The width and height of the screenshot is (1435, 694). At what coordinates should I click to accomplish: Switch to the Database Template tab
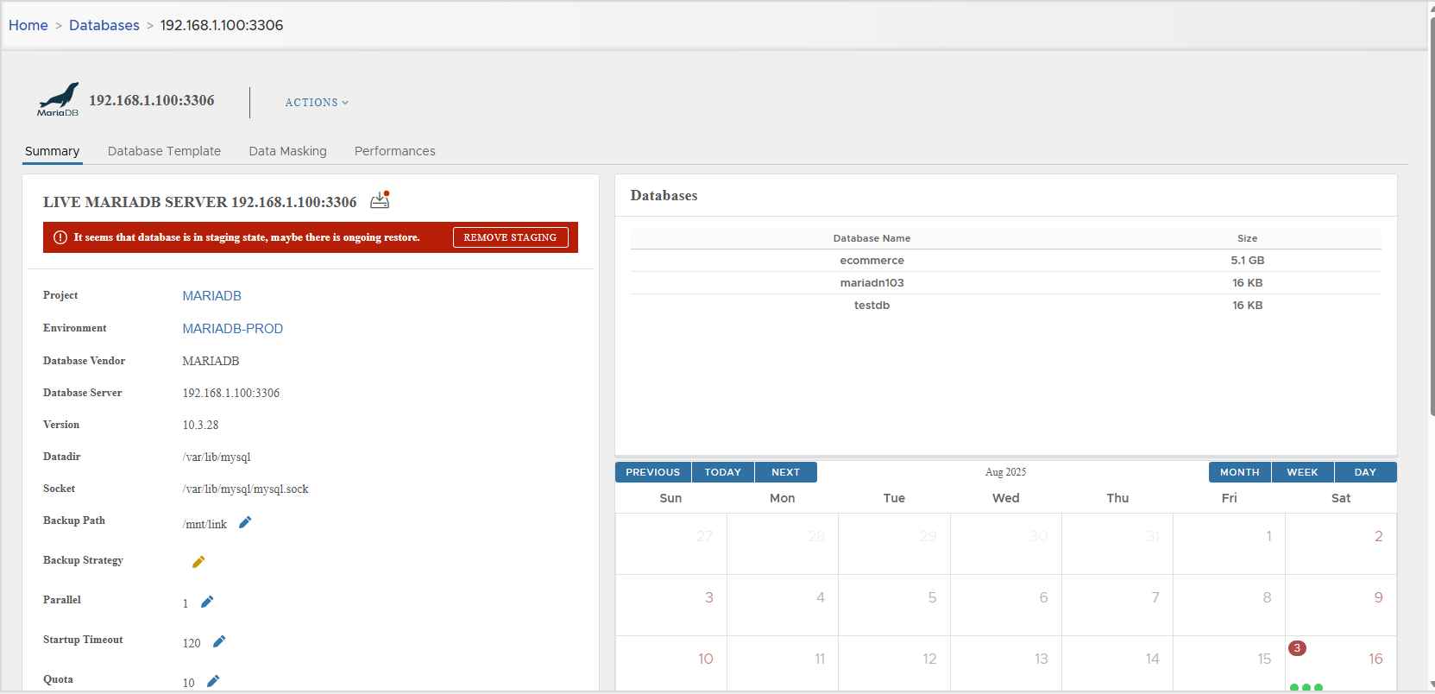pyautogui.click(x=164, y=151)
